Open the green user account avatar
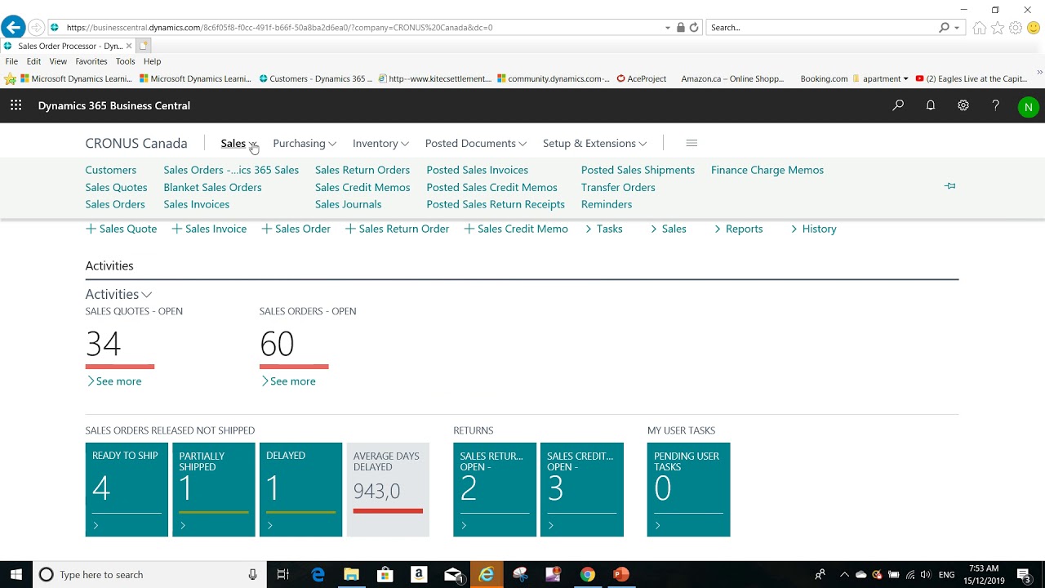Screen dimensions: 1045x588 click(1028, 106)
